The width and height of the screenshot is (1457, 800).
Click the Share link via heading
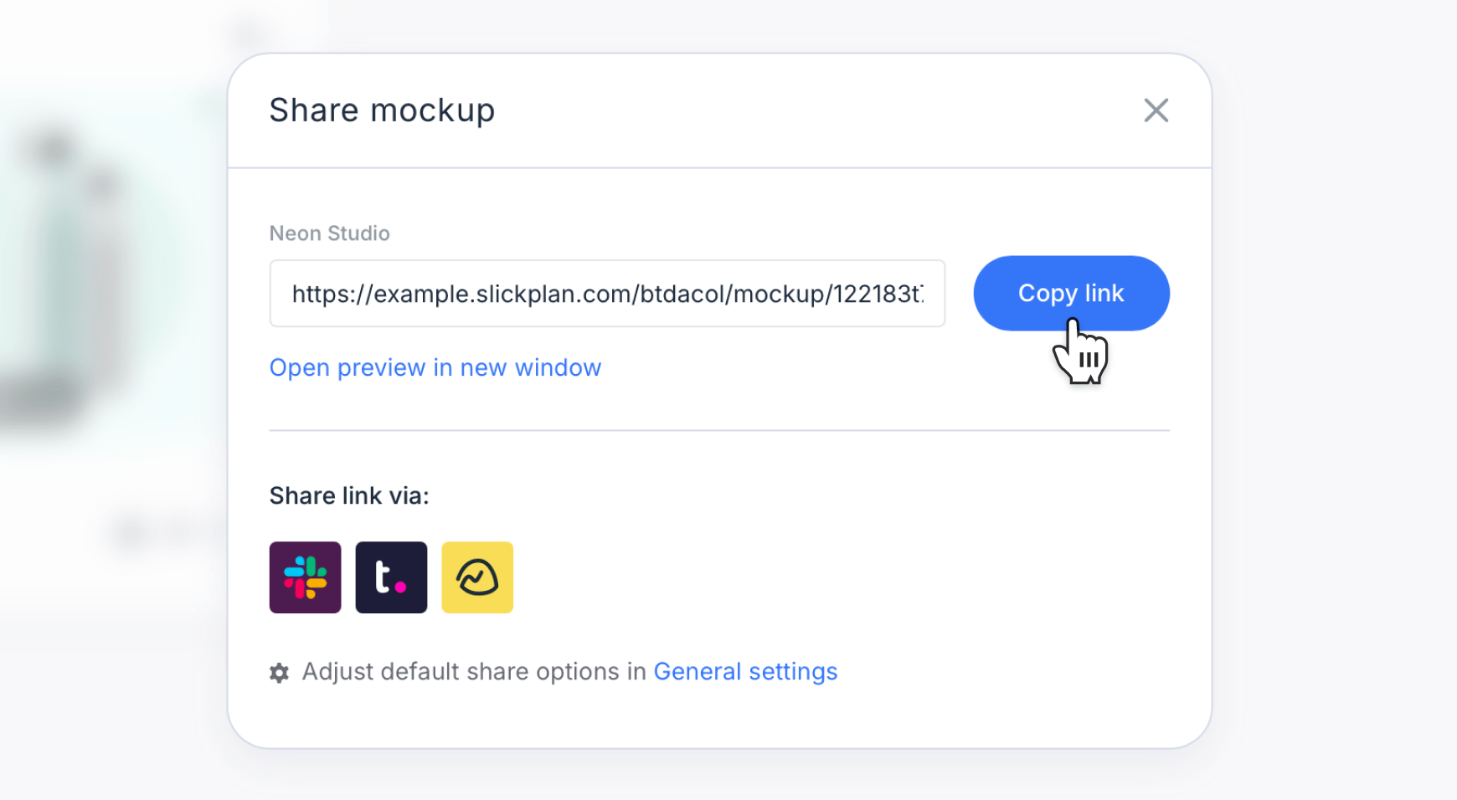(x=348, y=495)
